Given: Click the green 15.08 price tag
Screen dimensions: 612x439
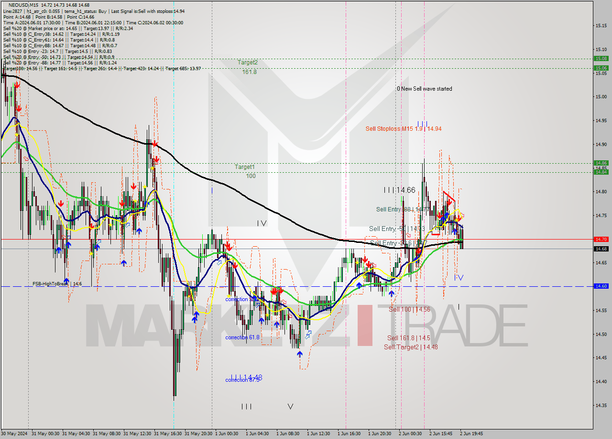Looking at the screenshot, I should 601,58.
